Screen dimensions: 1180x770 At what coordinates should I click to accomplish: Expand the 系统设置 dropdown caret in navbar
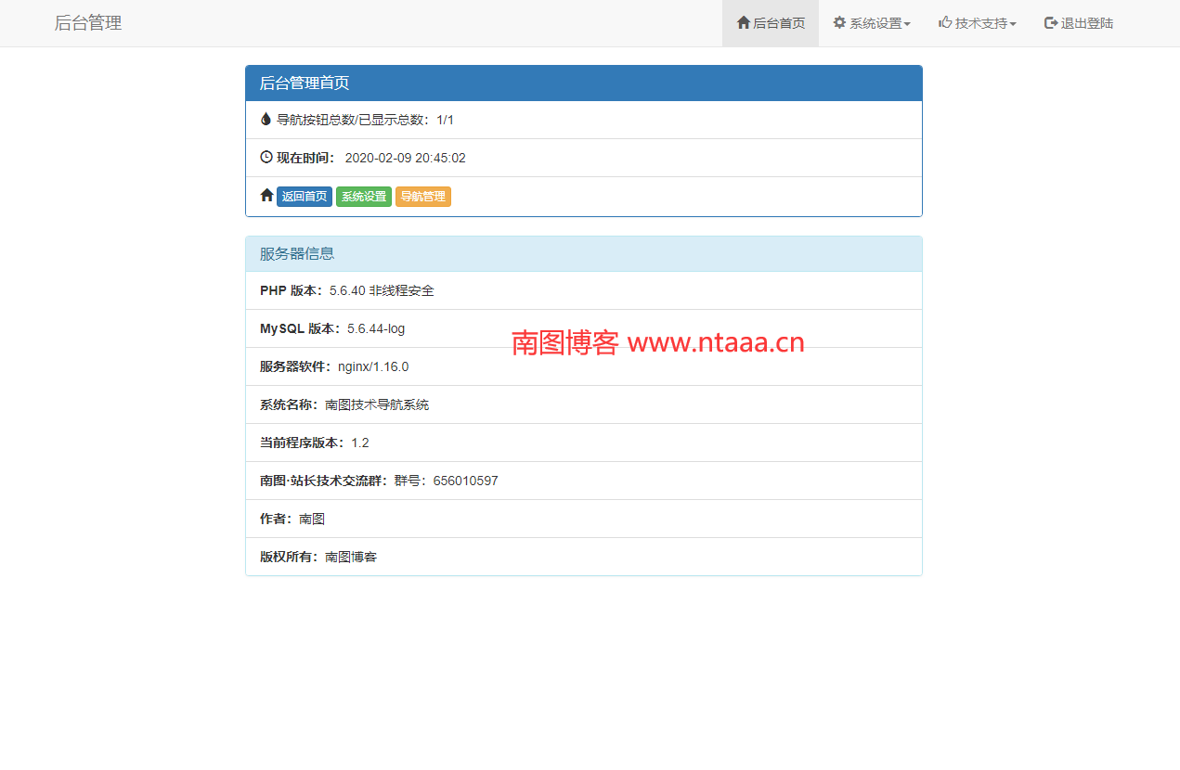tap(907, 24)
